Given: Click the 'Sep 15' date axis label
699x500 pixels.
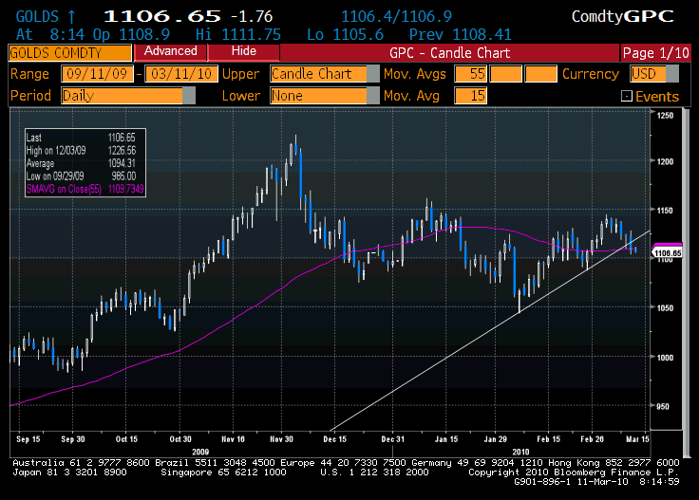Looking at the screenshot, I should 28,439.
